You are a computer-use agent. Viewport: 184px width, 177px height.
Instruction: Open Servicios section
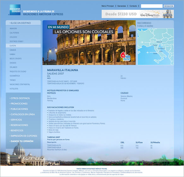16,120
